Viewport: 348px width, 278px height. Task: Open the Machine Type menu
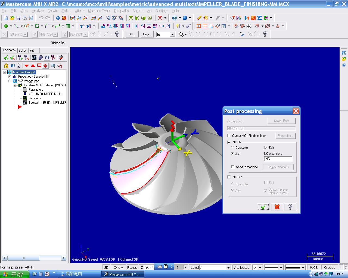pyautogui.click(x=99, y=11)
